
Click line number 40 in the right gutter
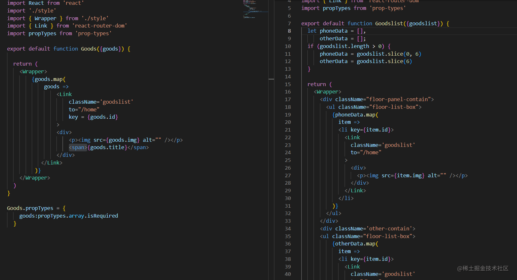(288, 274)
